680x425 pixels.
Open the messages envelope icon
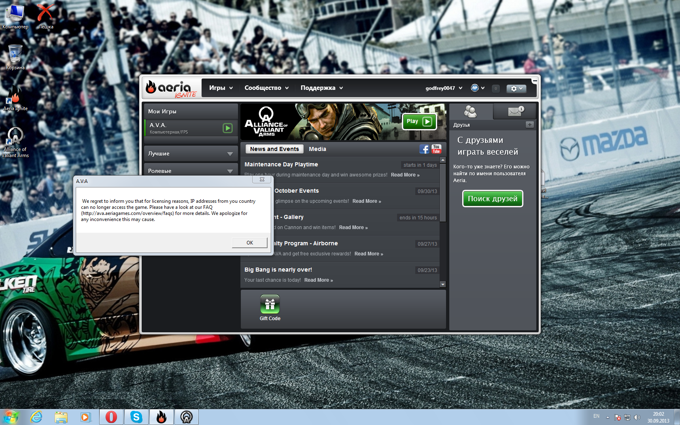tap(515, 111)
